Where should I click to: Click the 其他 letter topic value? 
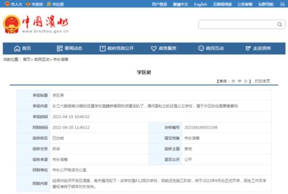pyautogui.click(x=188, y=149)
